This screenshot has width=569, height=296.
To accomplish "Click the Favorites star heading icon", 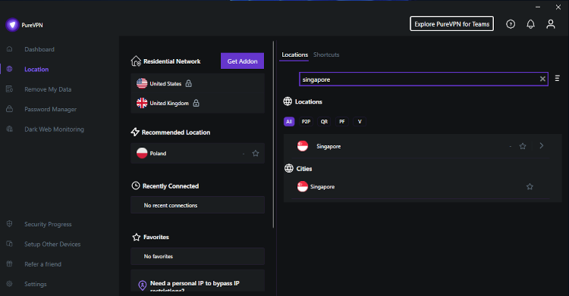I will tap(136, 237).
